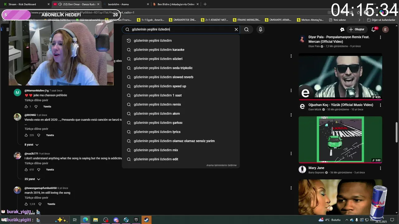Select the 'remix' search suggestion
Image resolution: width=399 pixels, height=224 pixels.
[181, 105]
